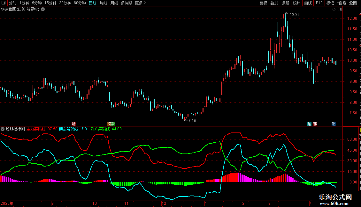Click the 涨 event marker
This screenshot has height=207, width=361.
click(x=315, y=124)
